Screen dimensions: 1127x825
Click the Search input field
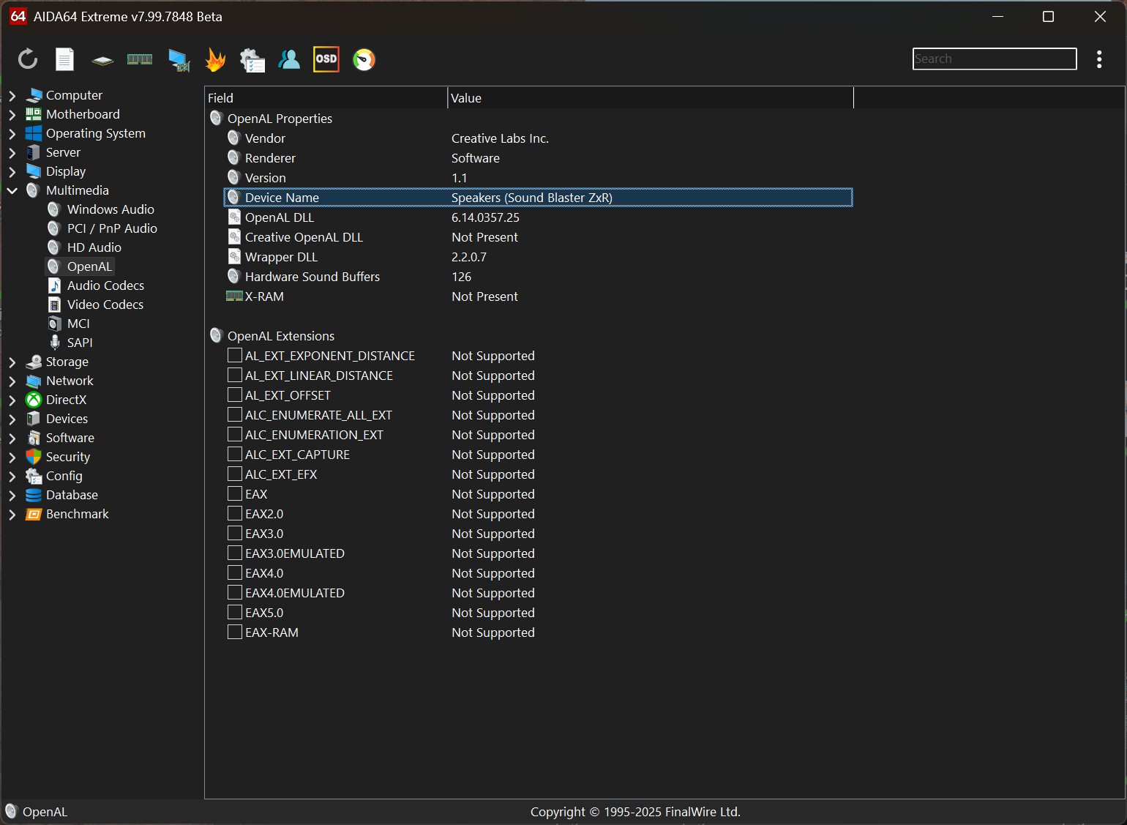(x=995, y=59)
